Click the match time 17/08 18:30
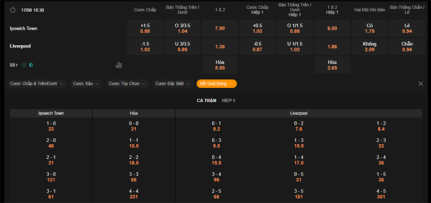Image resolution: width=431 pixels, height=203 pixels. tap(33, 10)
